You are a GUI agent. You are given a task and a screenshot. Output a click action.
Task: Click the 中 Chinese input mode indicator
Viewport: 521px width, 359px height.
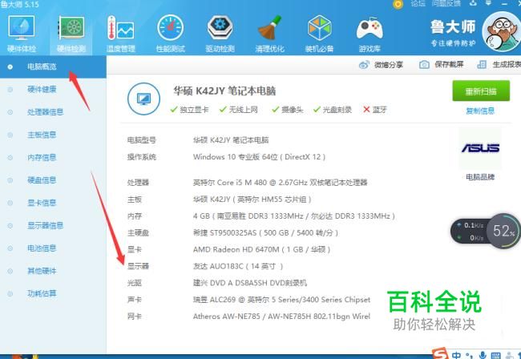[457, 355]
